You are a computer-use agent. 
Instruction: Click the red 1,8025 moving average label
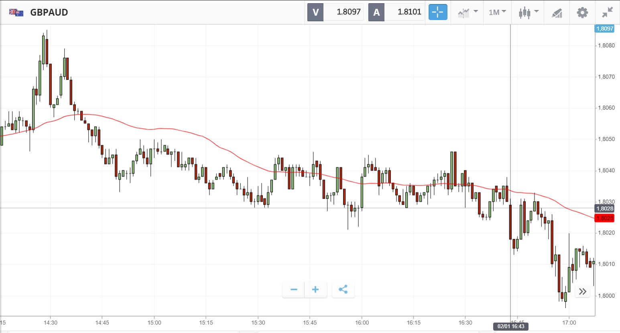pyautogui.click(x=605, y=218)
